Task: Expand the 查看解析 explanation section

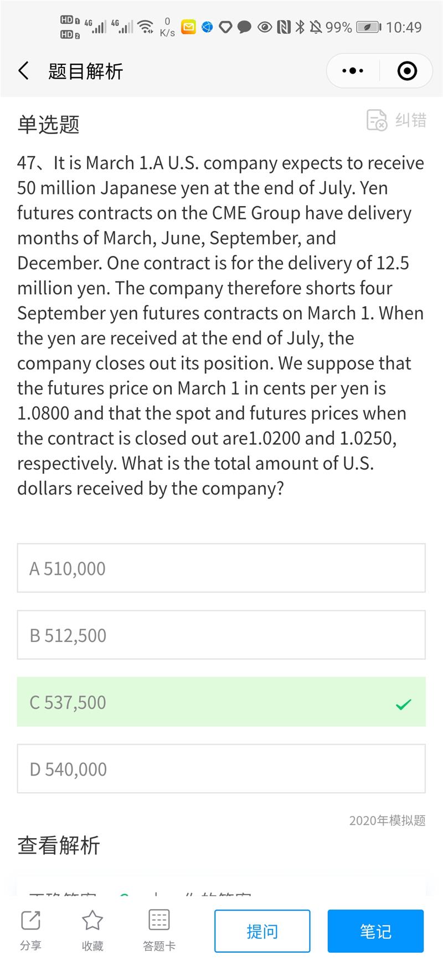Action: point(59,846)
